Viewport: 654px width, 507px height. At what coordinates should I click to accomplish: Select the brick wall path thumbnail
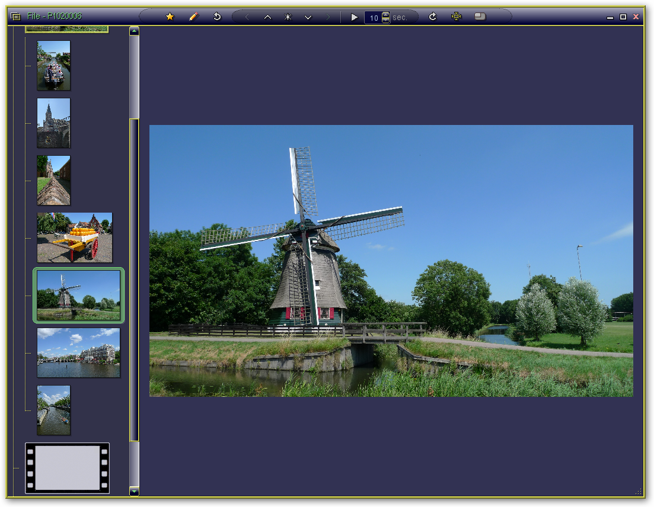[54, 181]
